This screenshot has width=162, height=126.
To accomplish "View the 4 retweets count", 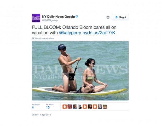I will [x=33, y=107].
